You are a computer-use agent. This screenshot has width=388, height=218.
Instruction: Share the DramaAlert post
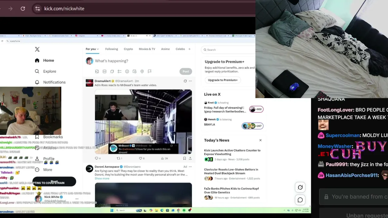click(x=190, y=158)
